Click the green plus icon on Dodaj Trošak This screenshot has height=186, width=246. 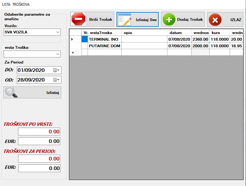pyautogui.click(x=169, y=20)
